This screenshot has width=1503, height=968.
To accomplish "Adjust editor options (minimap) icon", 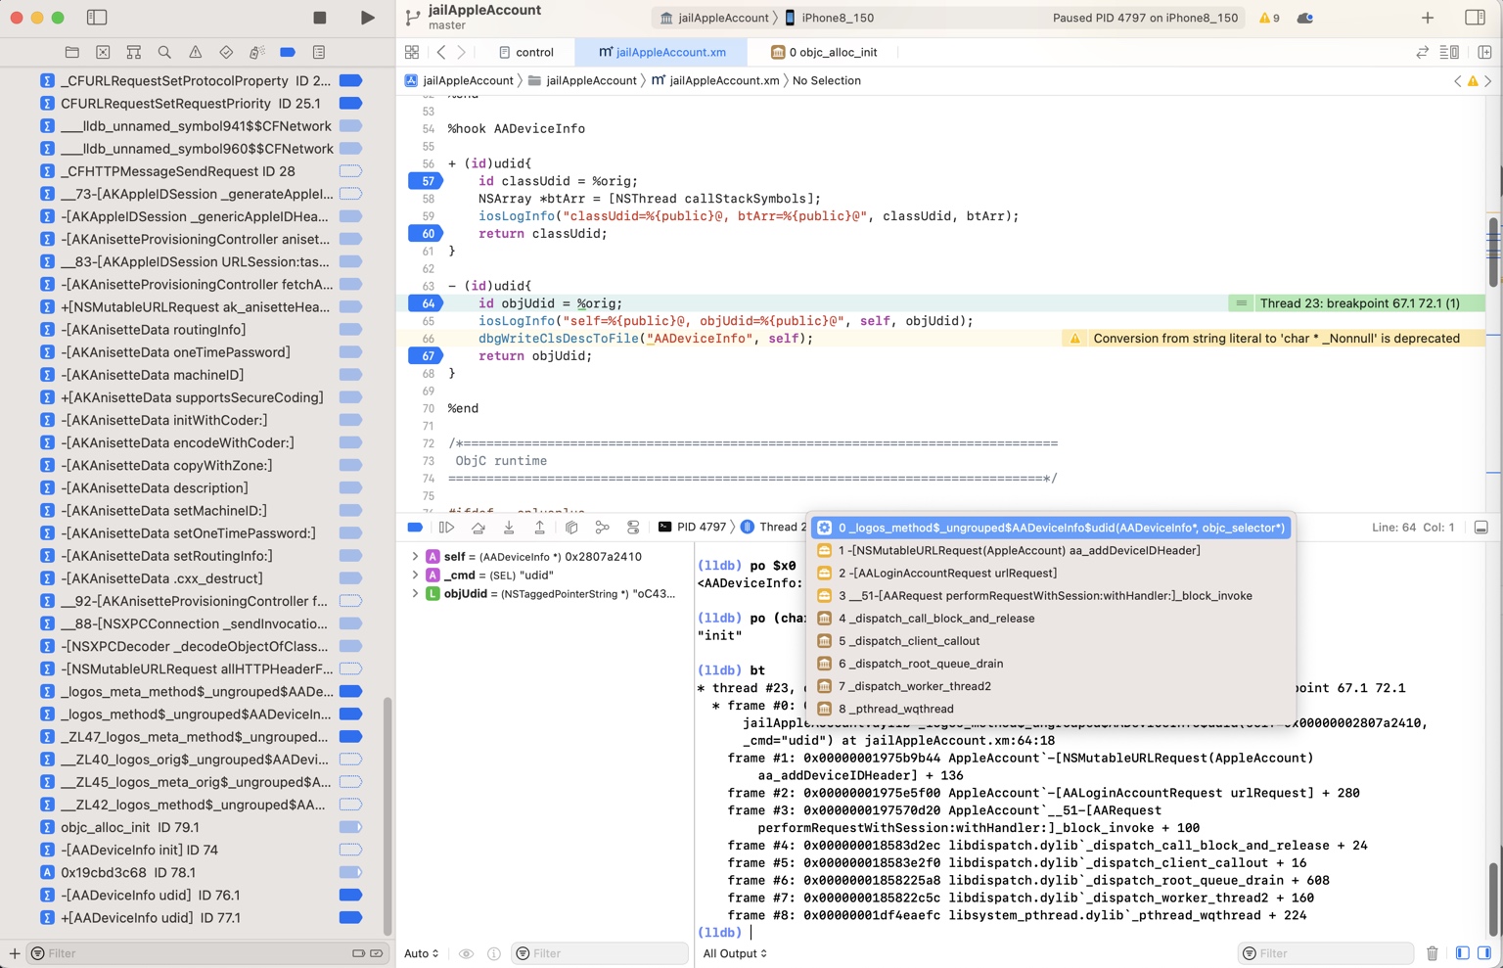I will coord(1450,52).
